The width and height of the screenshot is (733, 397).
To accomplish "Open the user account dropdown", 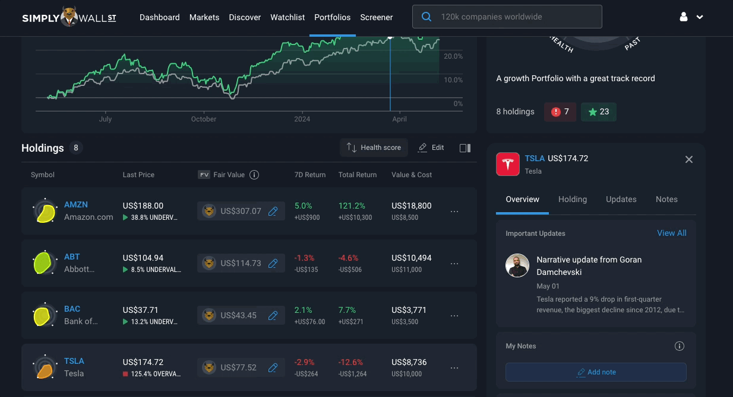I will (691, 17).
